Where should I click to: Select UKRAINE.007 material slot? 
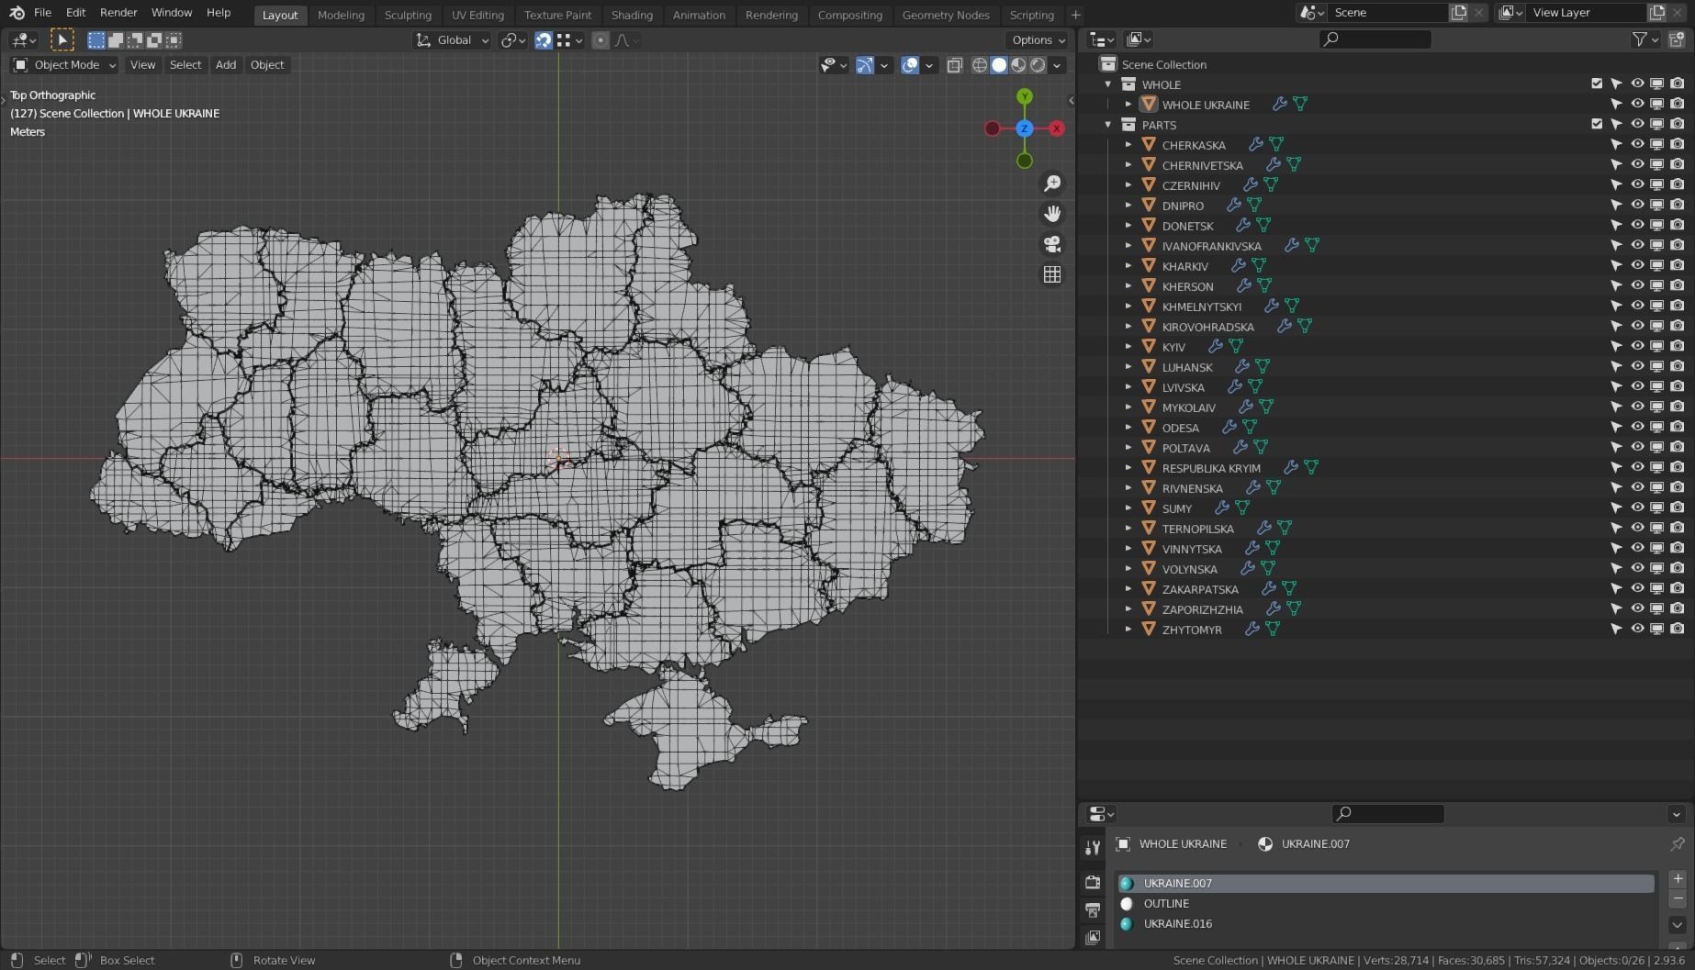[1386, 883]
